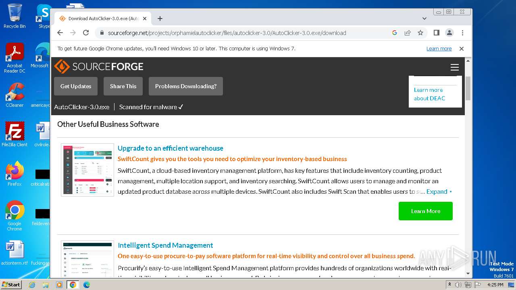Open actionterm.rtf desktop file
The width and height of the screenshot is (516, 290).
pos(15,253)
